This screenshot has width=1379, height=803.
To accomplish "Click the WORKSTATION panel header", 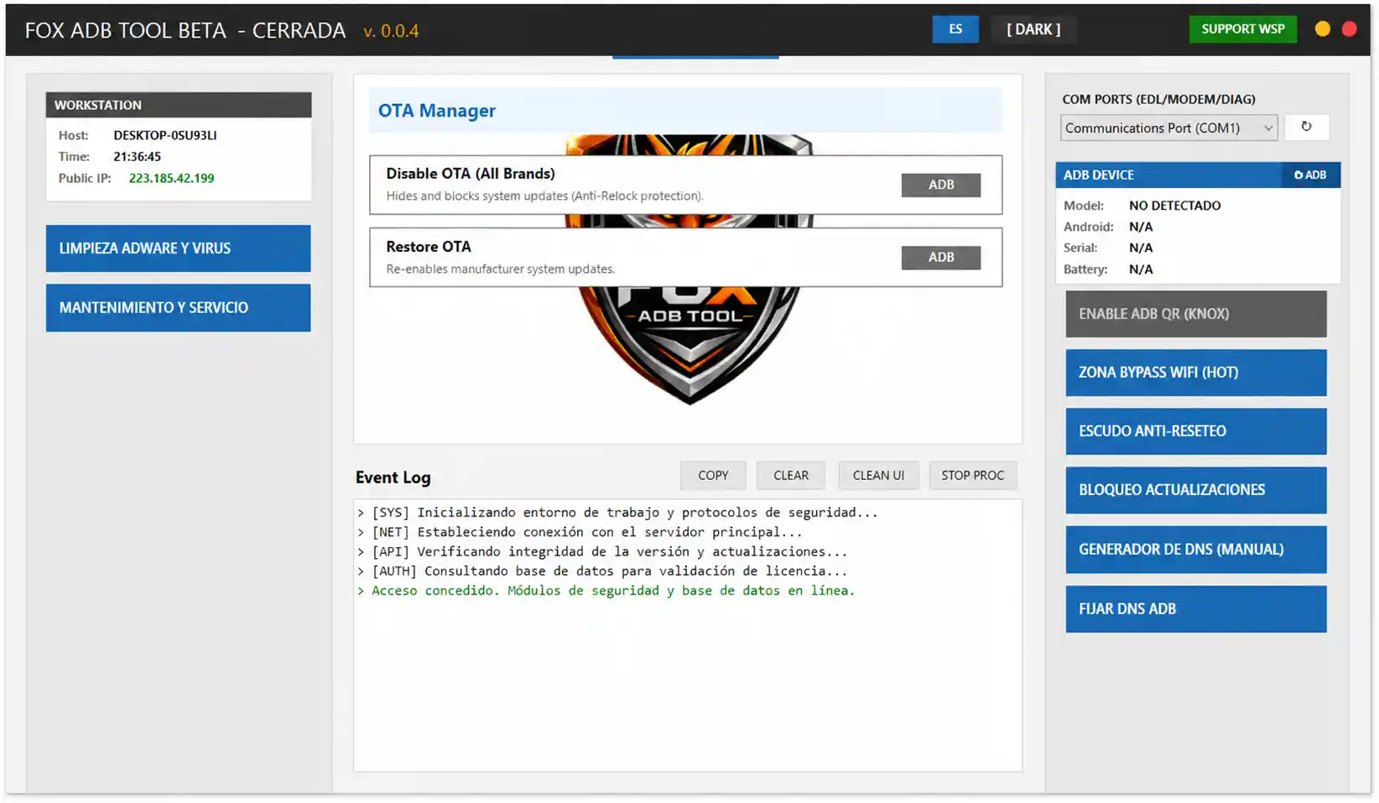I will [x=178, y=105].
